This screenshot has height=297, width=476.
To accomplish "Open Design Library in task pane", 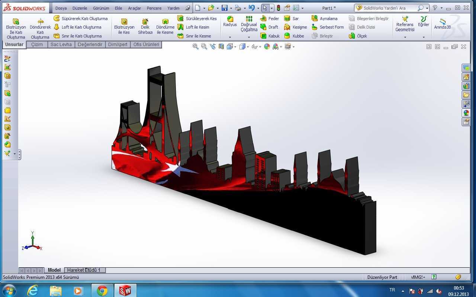I will click(466, 86).
